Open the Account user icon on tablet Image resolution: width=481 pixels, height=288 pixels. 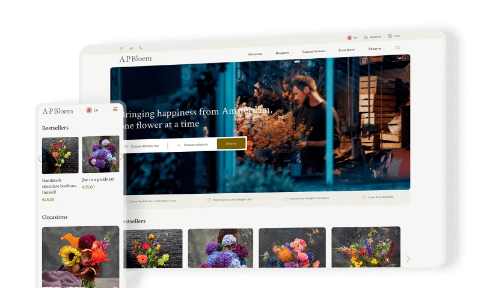[x=366, y=37]
